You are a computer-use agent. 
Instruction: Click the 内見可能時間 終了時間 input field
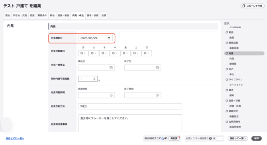[x=143, y=95]
